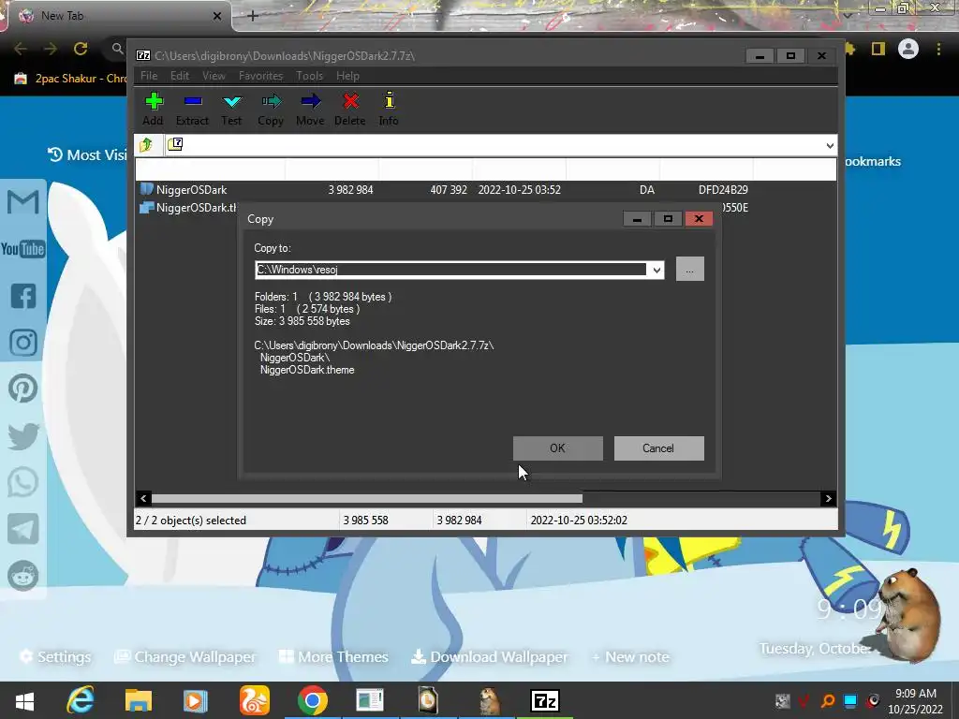Click the browse (...) button for destination
Image resolution: width=959 pixels, height=719 pixels.
690,269
